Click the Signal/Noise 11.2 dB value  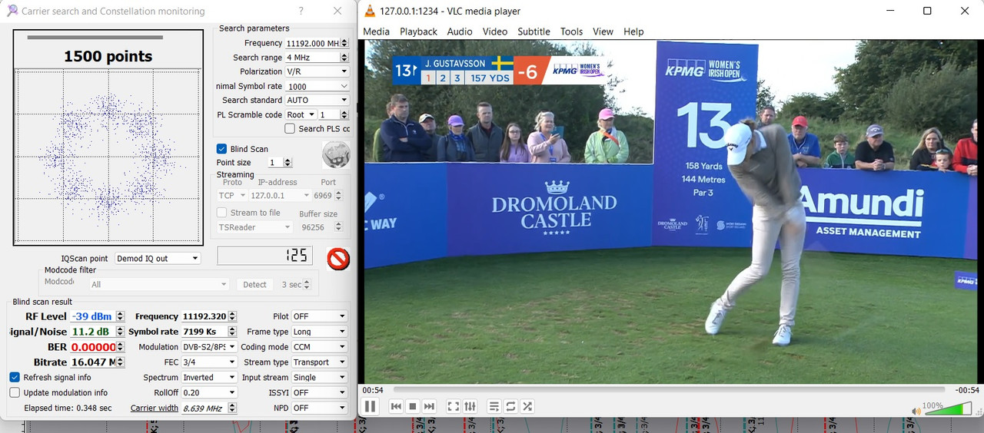point(92,332)
